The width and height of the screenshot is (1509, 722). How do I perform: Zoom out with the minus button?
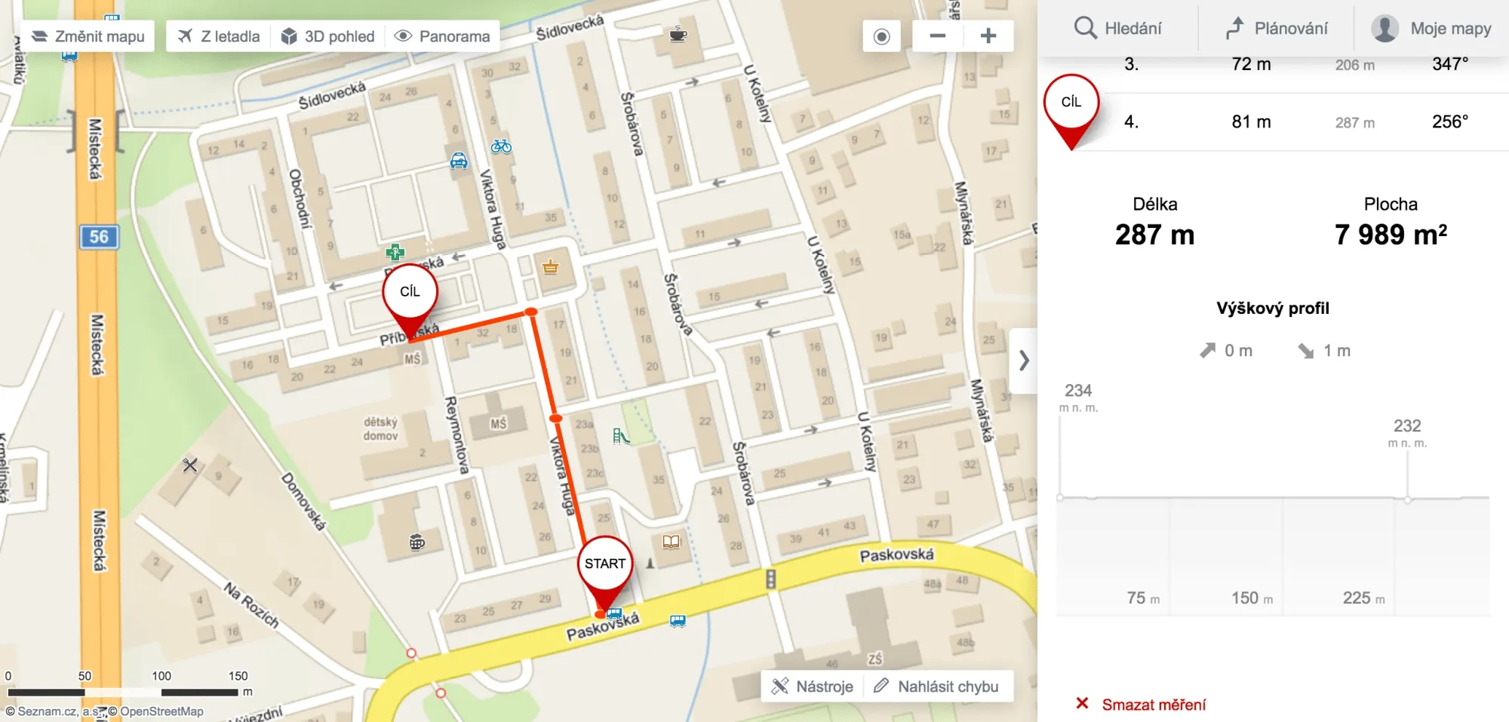937,36
